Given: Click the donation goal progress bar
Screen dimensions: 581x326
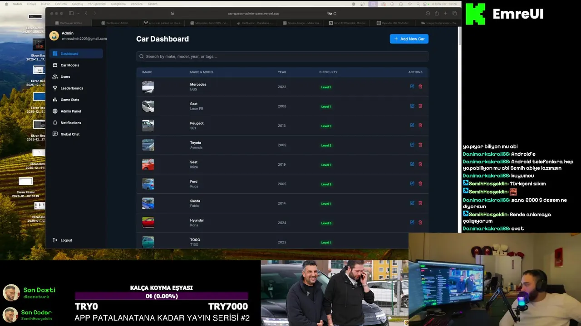Looking at the screenshot, I should (162, 296).
